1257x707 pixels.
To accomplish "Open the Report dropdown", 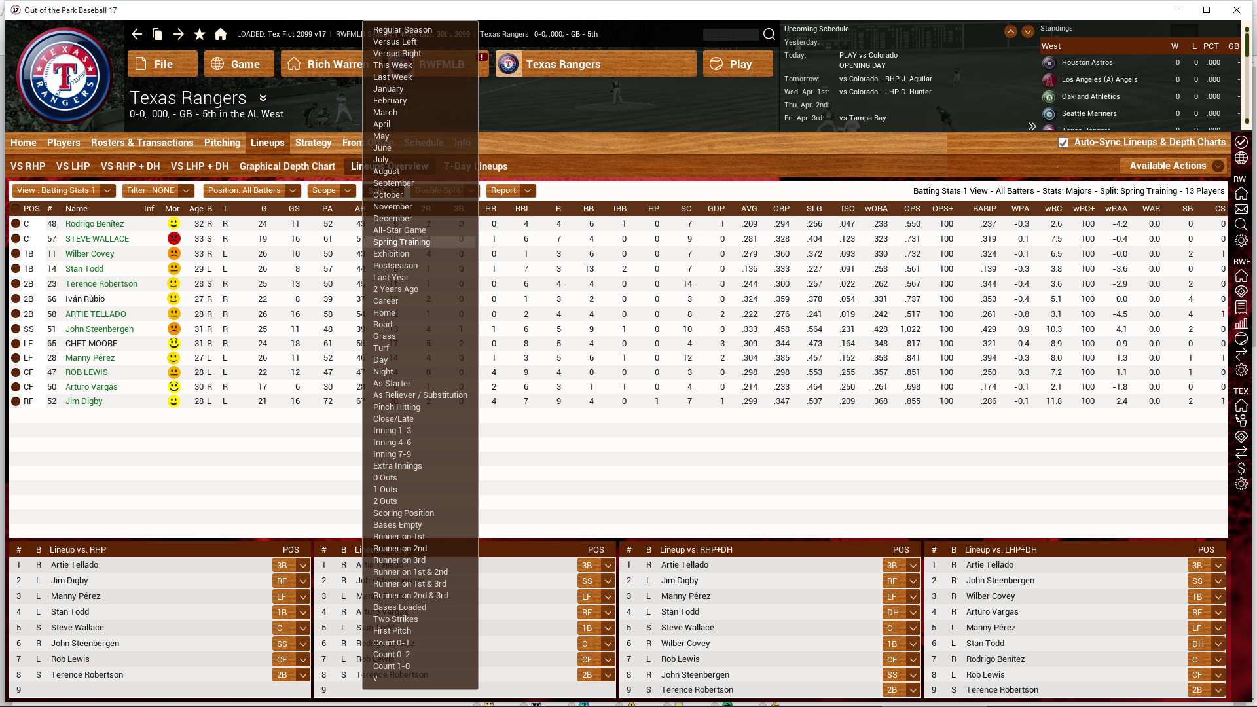I will point(511,190).
